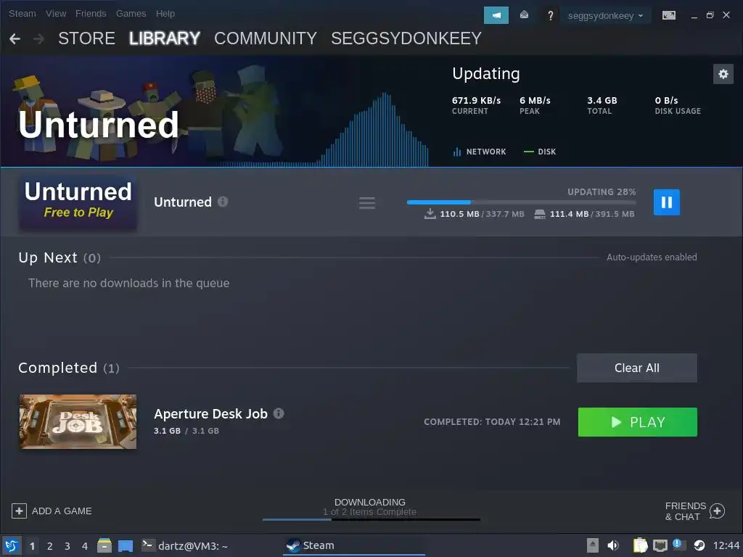The image size is (743, 557).
Task: Click COMPLETED: TODAY 12:21 PM text
Action: [492, 421]
